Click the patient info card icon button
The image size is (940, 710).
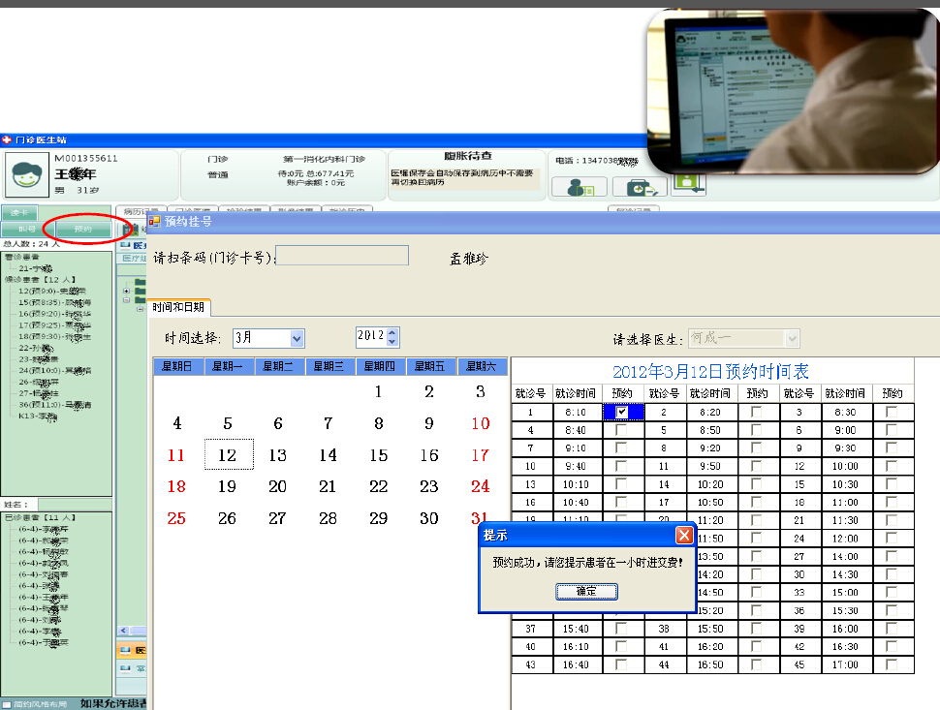[x=580, y=187]
